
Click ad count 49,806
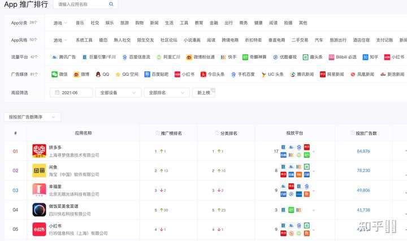[363, 190]
